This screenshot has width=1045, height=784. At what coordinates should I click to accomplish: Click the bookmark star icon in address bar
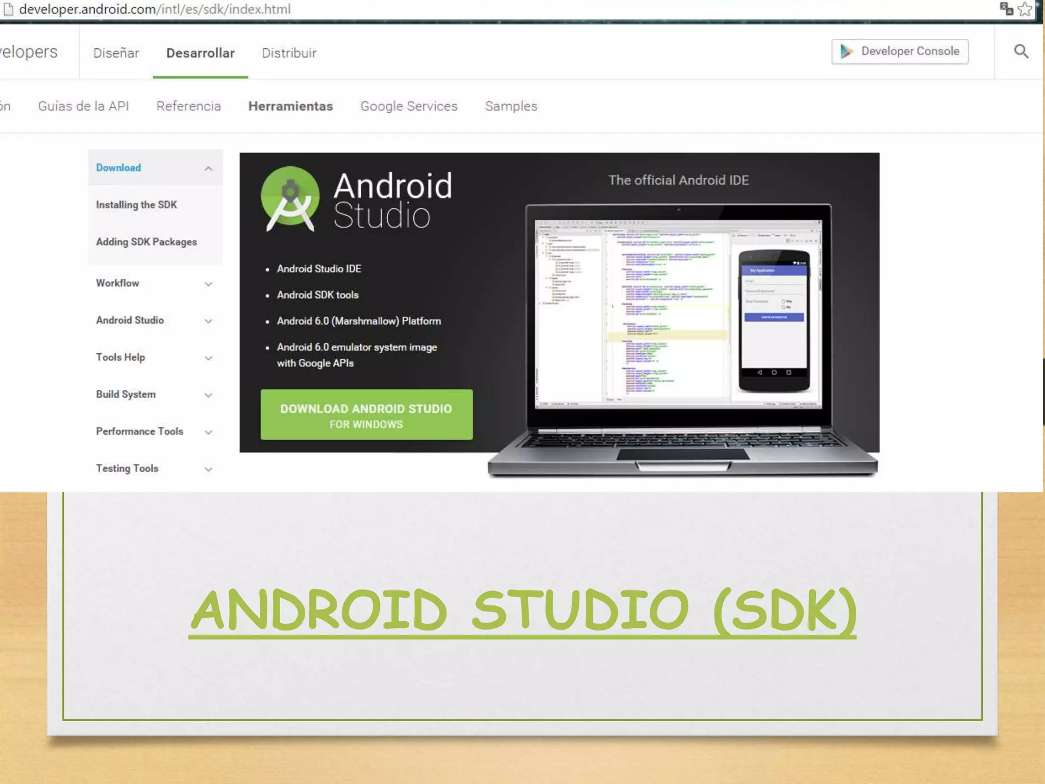[1025, 9]
